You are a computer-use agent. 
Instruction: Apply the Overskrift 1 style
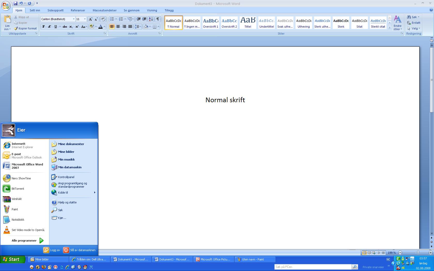click(211, 23)
